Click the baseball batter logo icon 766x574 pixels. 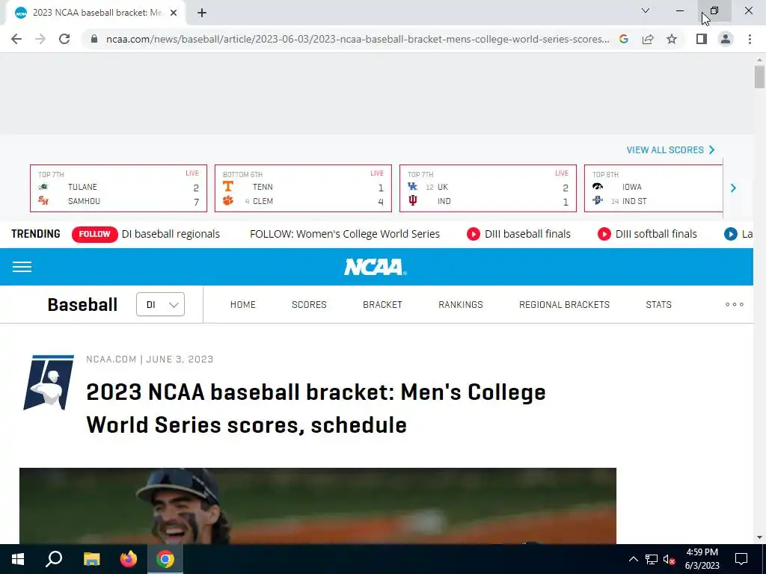point(49,382)
